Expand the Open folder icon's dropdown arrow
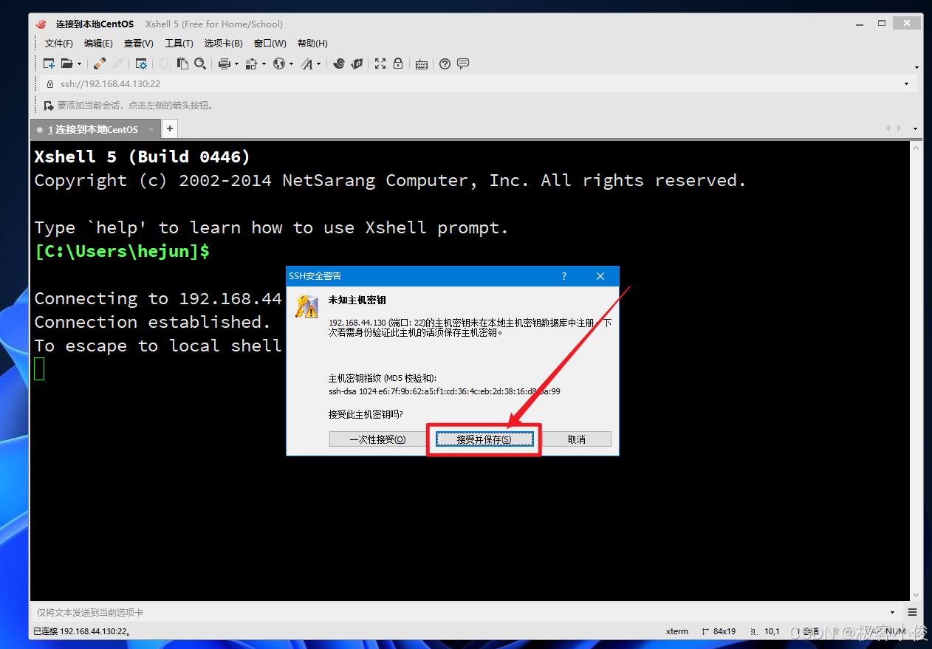This screenshot has height=649, width=932. (x=79, y=64)
